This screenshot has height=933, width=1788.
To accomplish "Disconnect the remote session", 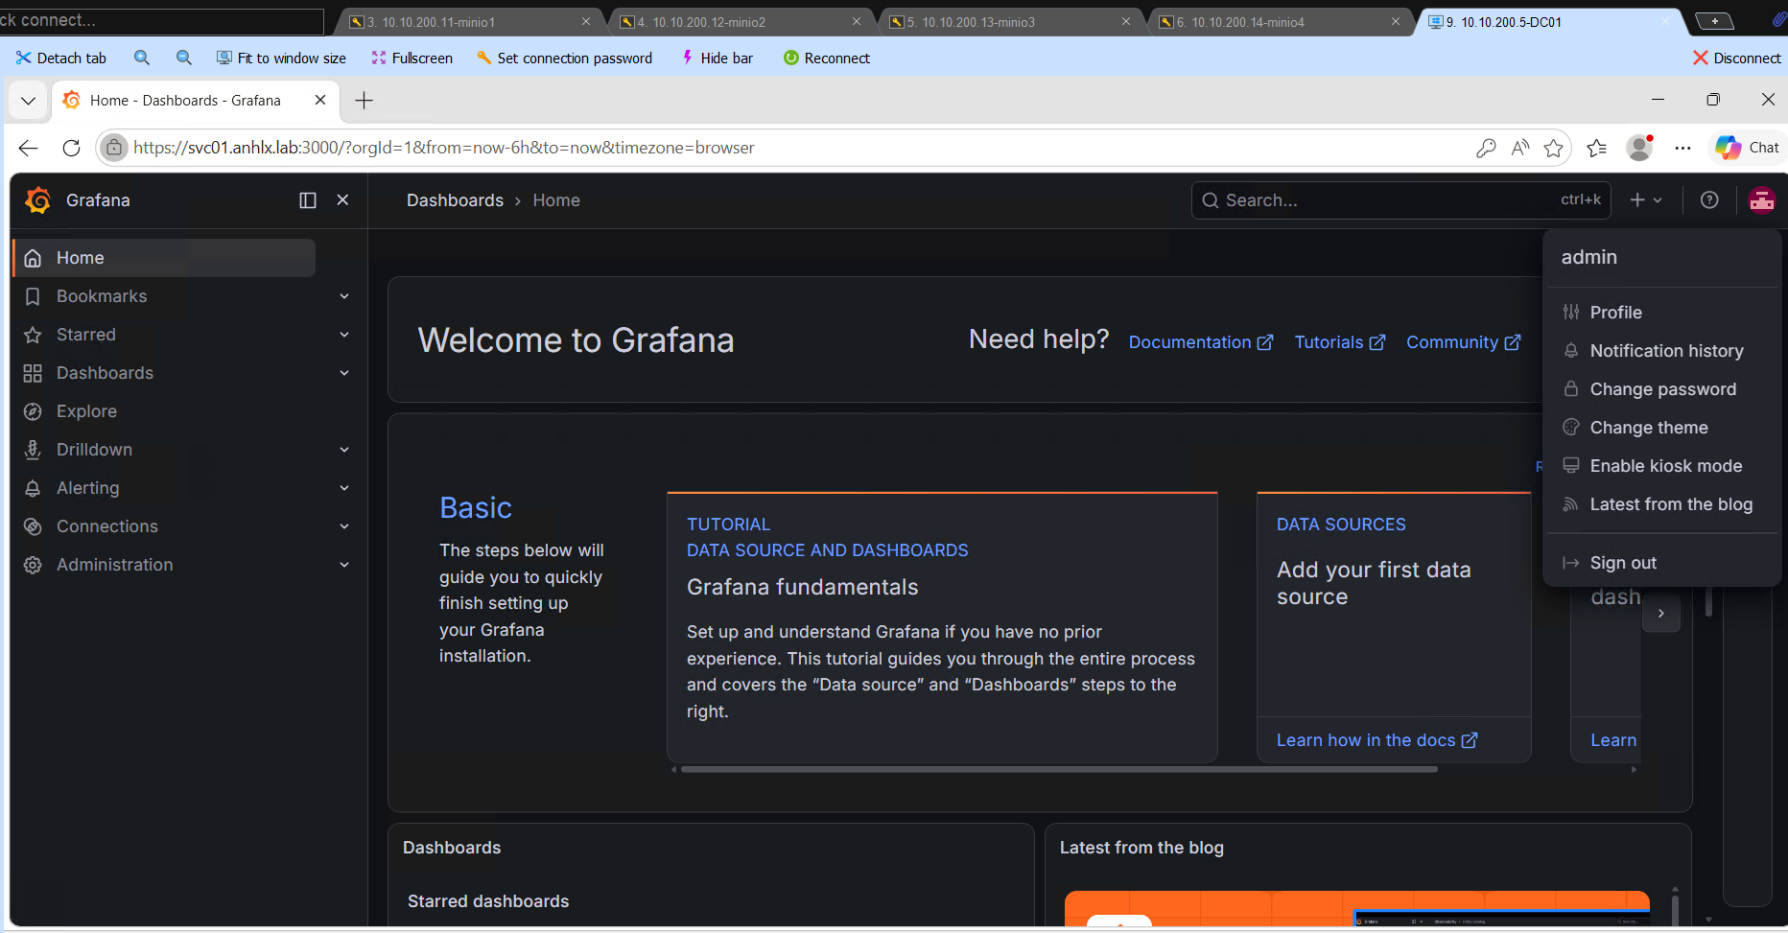I will (1737, 58).
